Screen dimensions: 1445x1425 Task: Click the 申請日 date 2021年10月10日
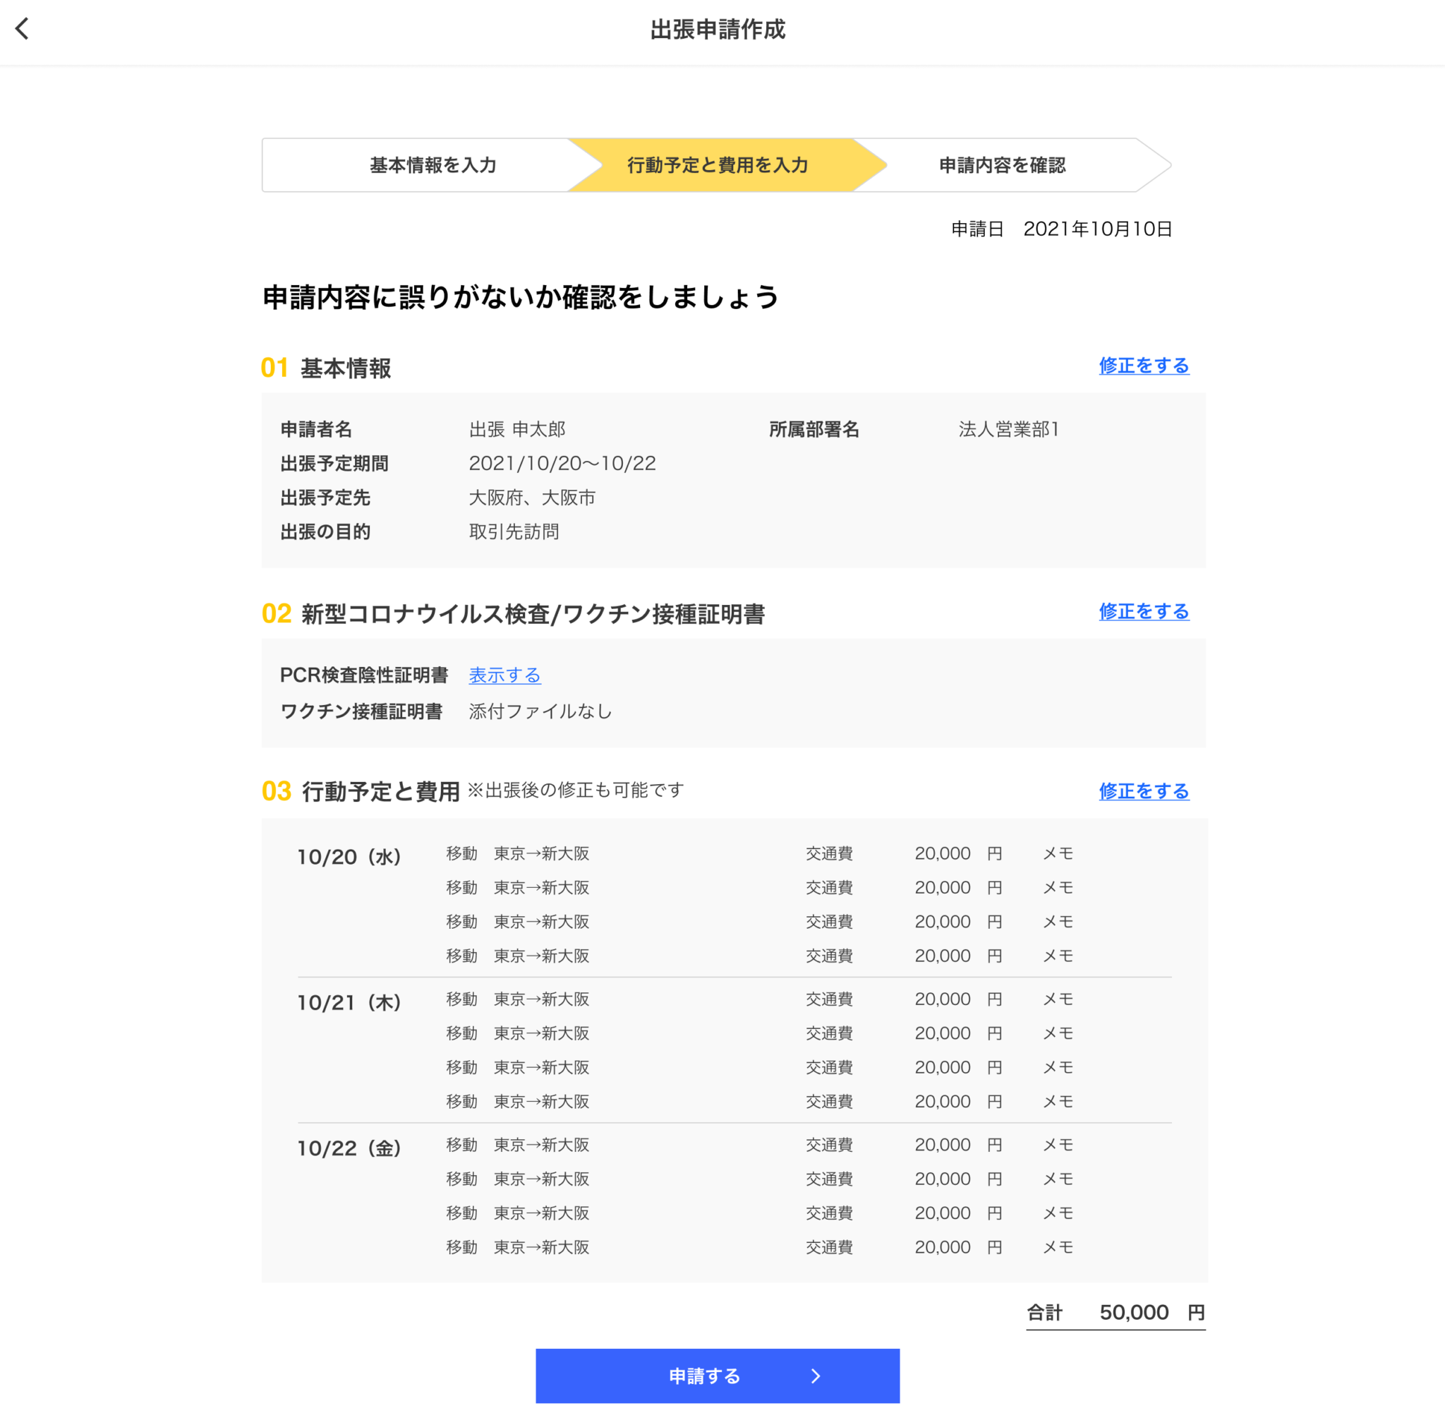[1098, 229]
